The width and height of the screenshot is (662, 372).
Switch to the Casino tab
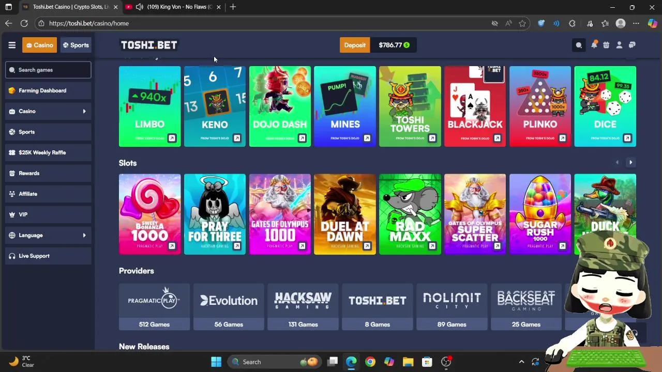click(x=39, y=45)
